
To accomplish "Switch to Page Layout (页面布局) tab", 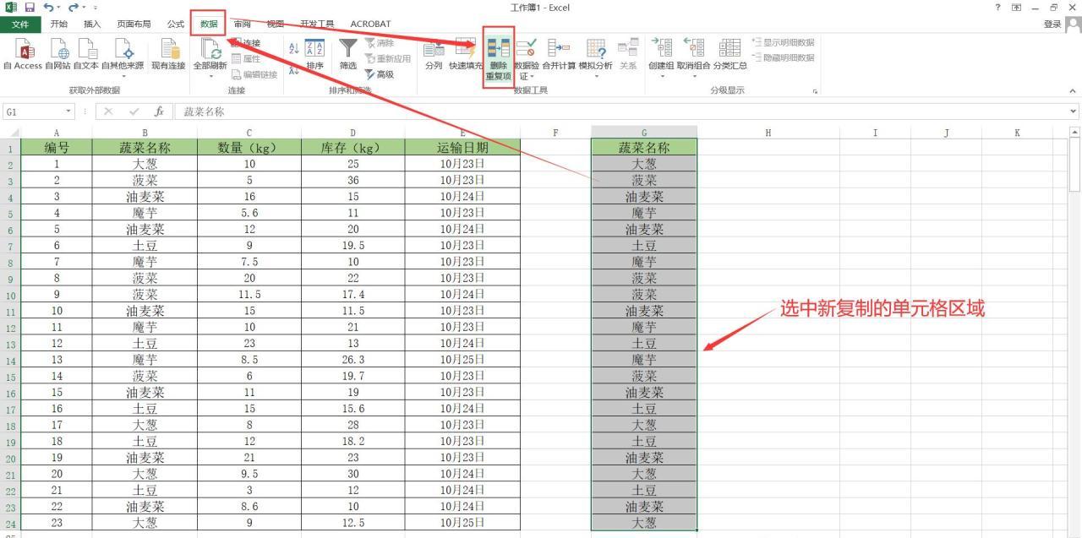I will (134, 24).
